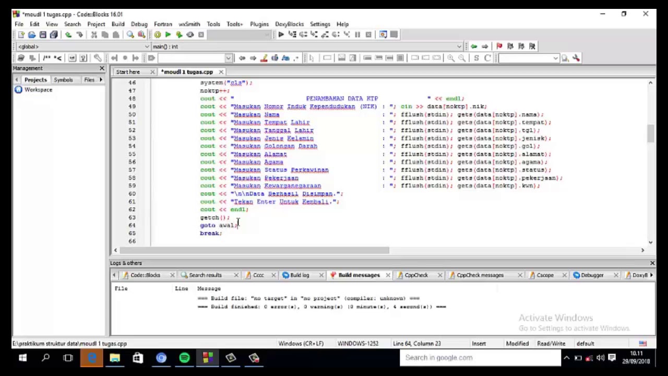Screen dimensions: 668x376
Task: Zoom out using magnifier minus icon
Action: pyautogui.click(x=462, y=58)
